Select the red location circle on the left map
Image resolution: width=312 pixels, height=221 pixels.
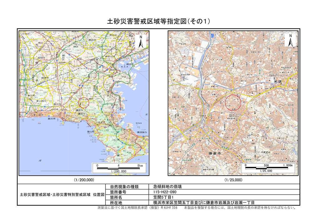(84, 102)
